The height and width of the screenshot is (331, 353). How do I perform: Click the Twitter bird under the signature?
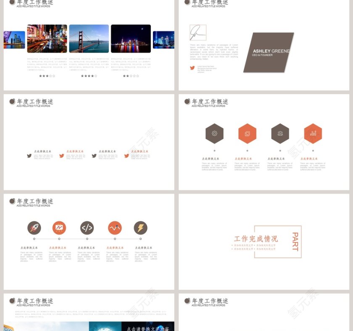tap(192, 68)
